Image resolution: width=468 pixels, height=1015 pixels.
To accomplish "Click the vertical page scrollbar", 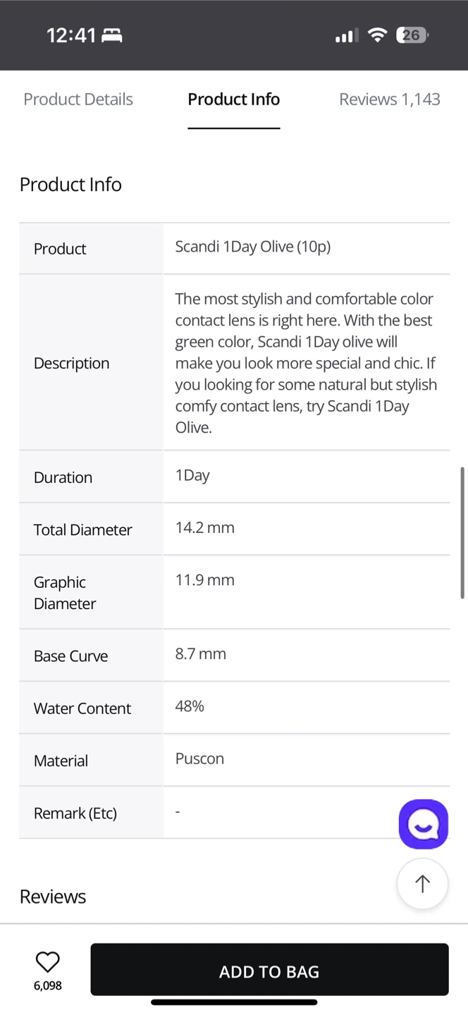I will [x=462, y=532].
